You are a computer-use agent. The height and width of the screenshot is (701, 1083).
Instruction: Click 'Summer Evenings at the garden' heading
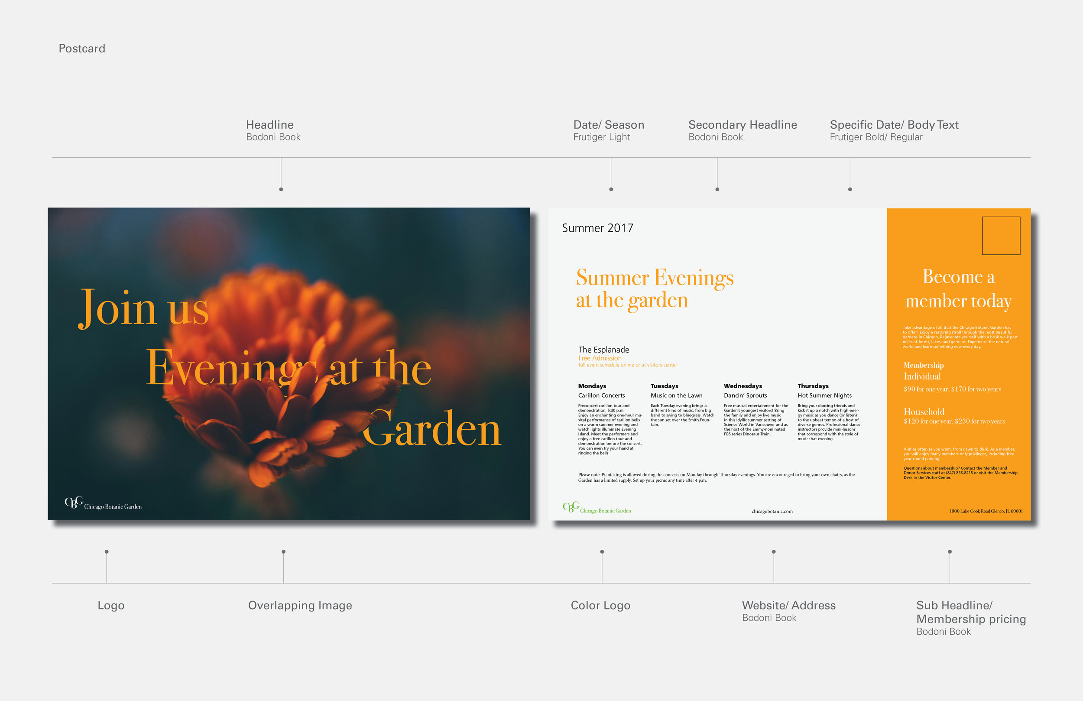tap(655, 289)
